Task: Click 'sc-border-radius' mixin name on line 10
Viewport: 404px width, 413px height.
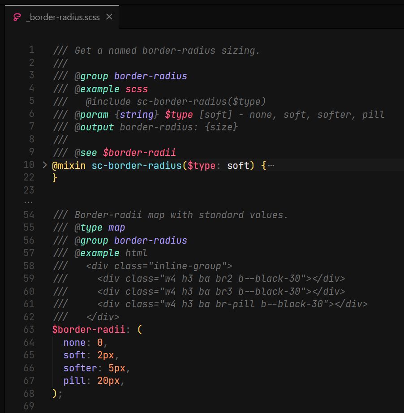Action: (137, 166)
